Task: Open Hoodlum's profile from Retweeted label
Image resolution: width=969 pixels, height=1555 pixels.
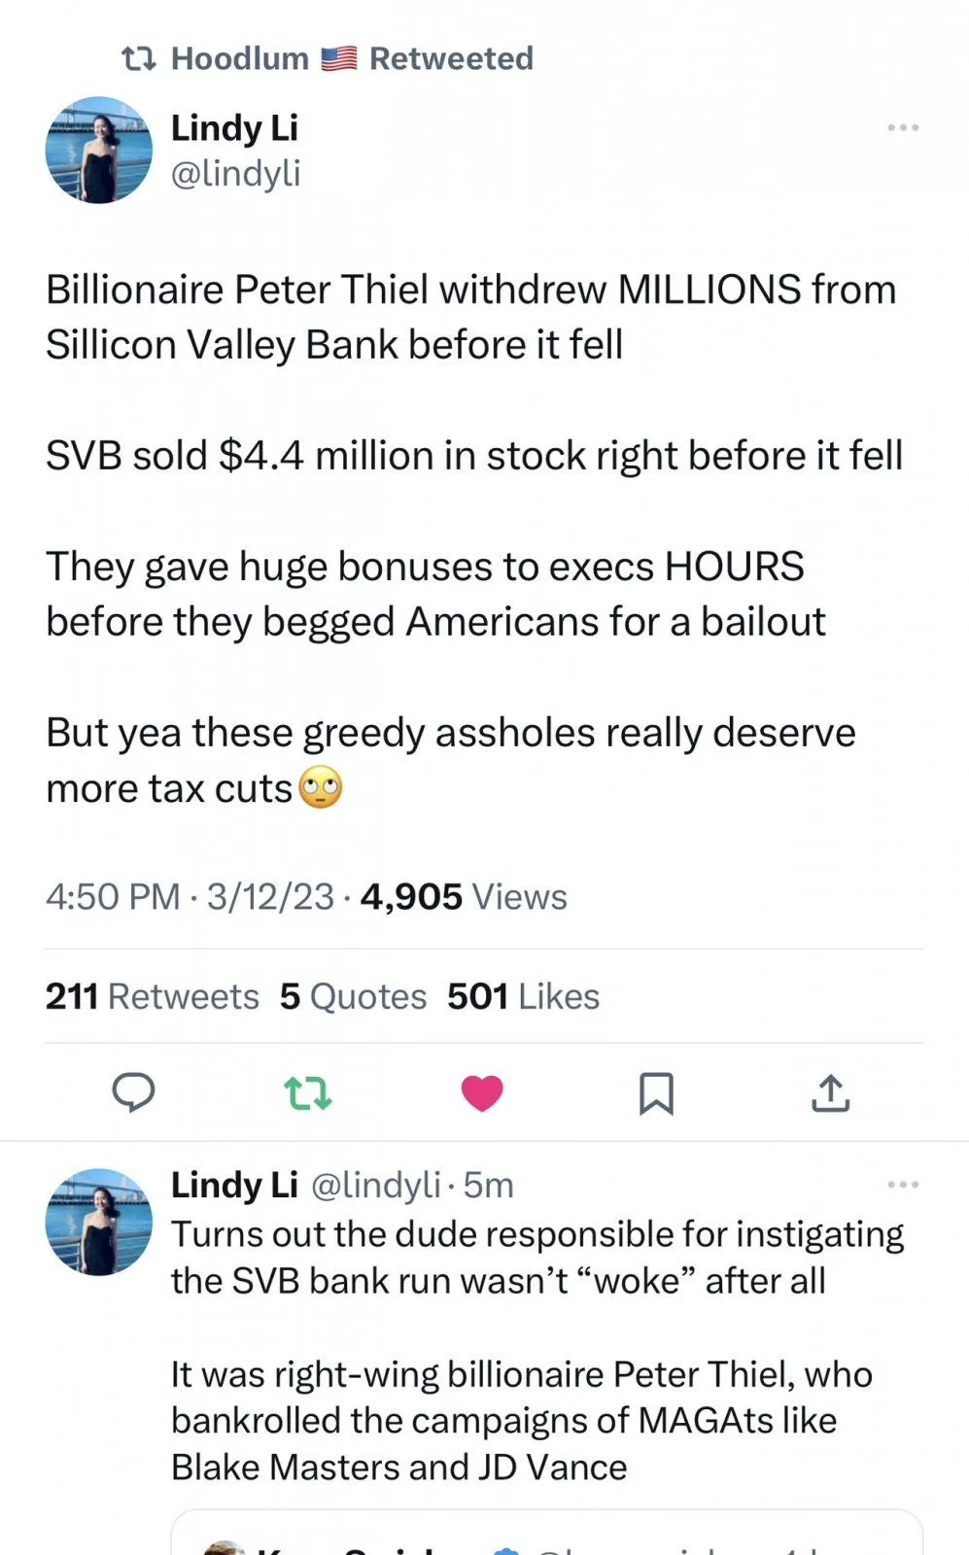Action: 241,59
